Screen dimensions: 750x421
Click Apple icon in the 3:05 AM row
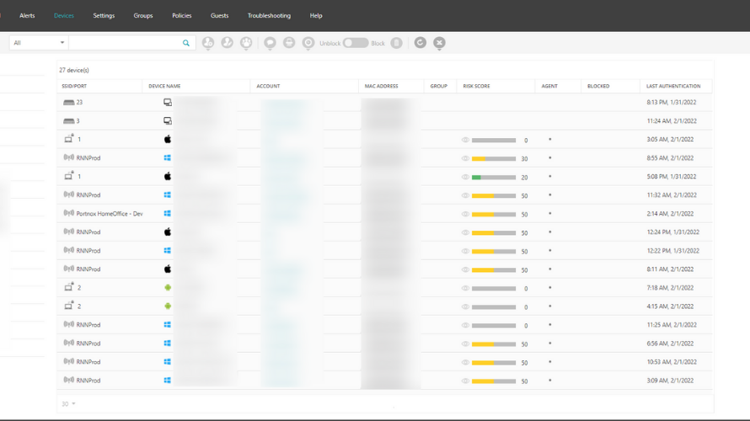[x=168, y=140]
